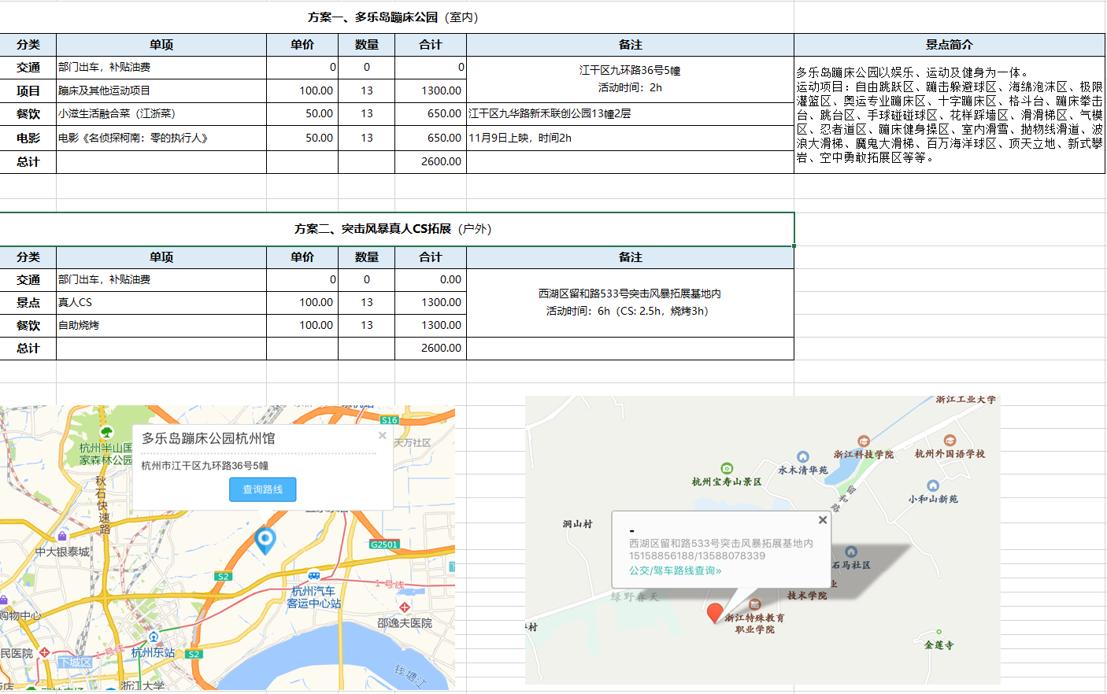The image size is (1107, 694).
Task: Click the 杭州半山国家森林公园 tree icon
Action: (107, 432)
